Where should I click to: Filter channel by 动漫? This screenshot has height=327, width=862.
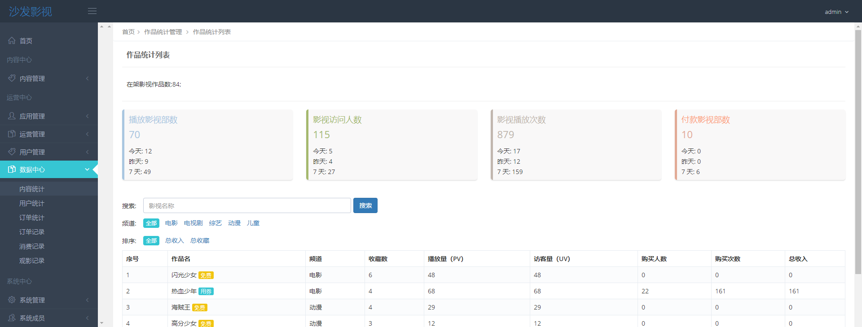pyautogui.click(x=234, y=223)
